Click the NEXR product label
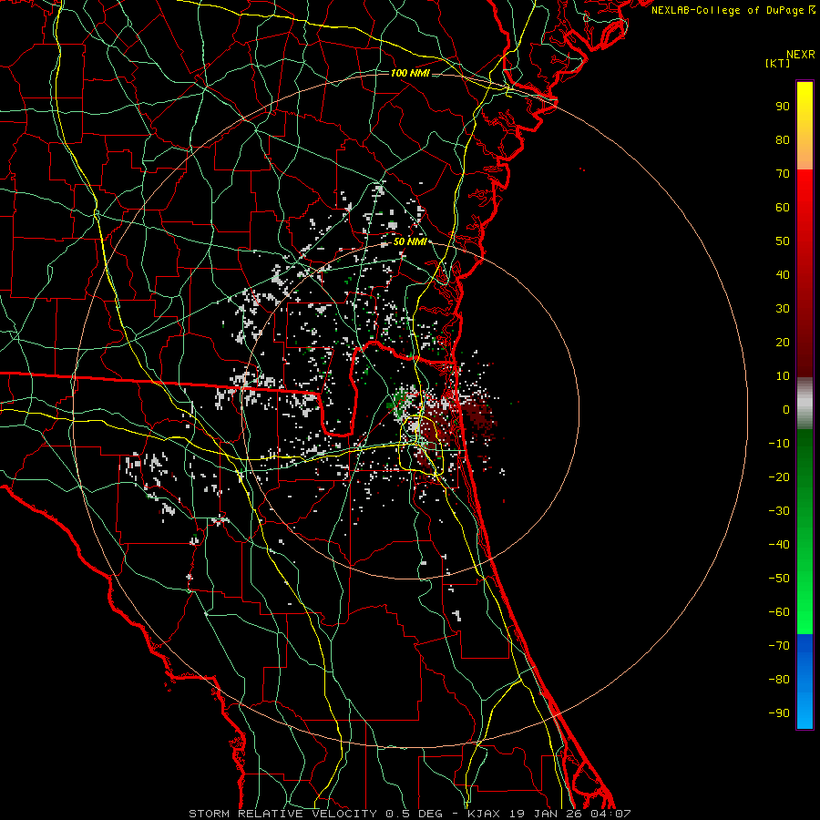The image size is (820, 820). [x=801, y=55]
